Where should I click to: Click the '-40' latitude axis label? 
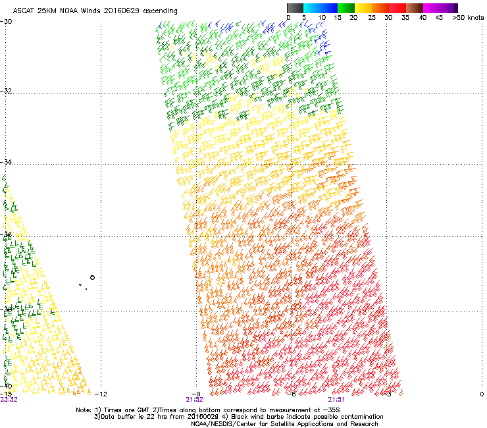(x=6, y=386)
